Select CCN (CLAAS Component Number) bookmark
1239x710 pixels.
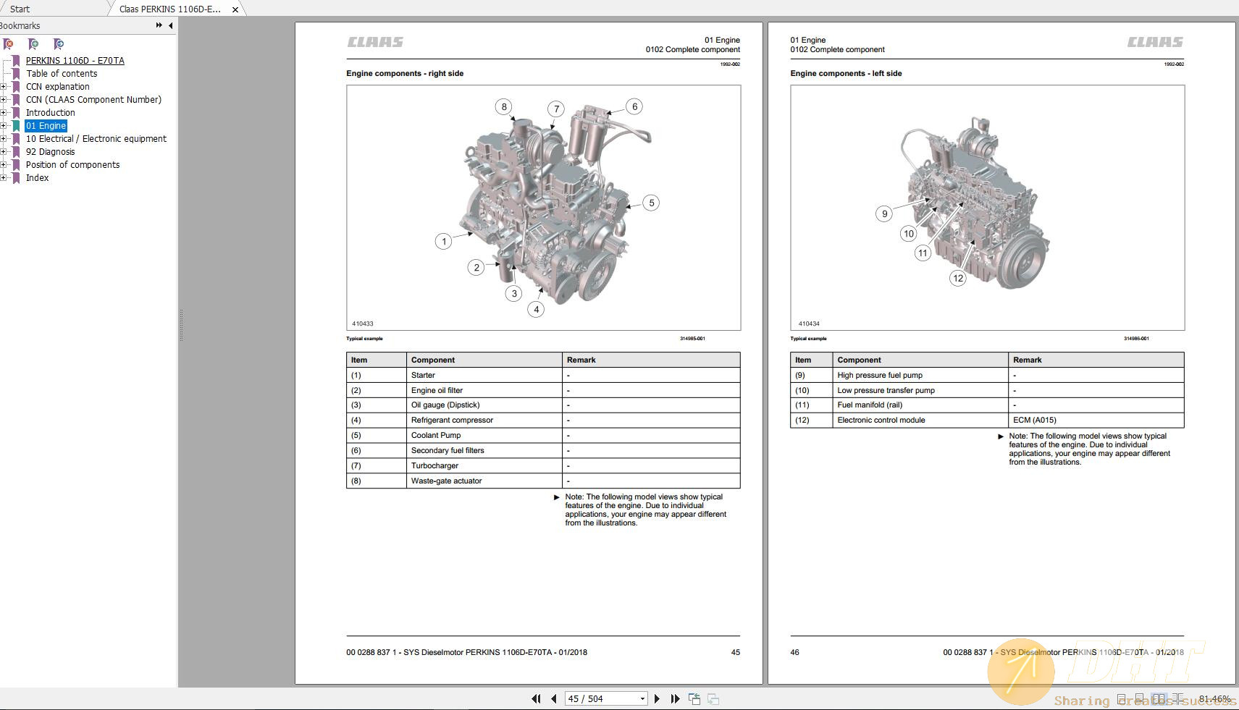(x=93, y=100)
